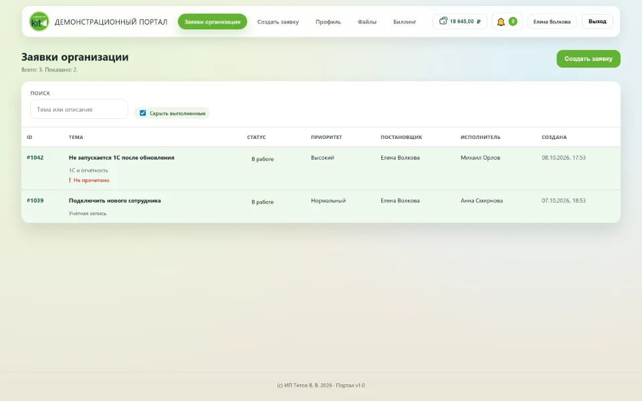Click ДЕМОНСТРАЦИОННЫЙ ПОРТАЛ title
Image resolution: width=642 pixels, height=401 pixels.
click(x=111, y=21)
